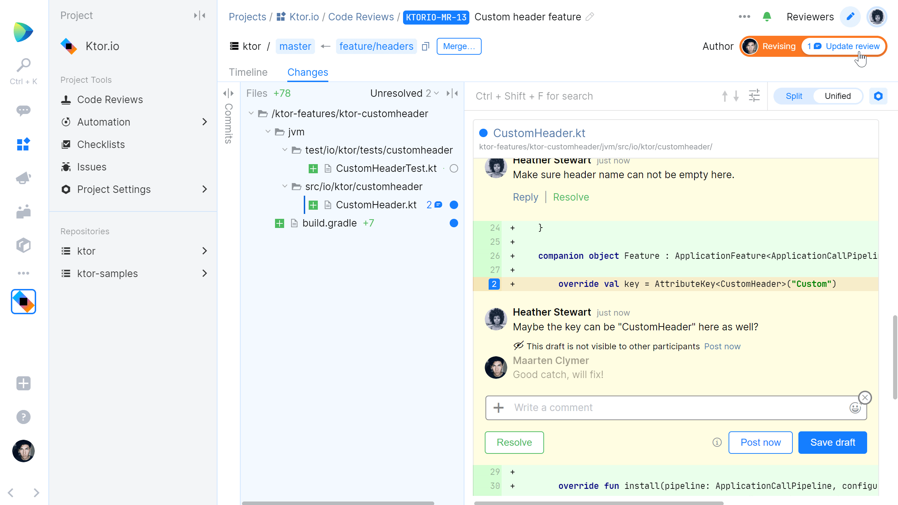Switch diff view to Split
Screen dimensions: 898x505
tap(794, 96)
